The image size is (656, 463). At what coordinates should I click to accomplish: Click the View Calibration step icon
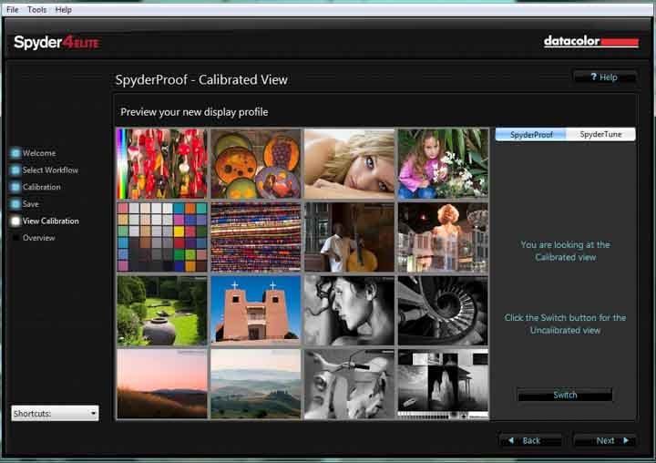[15, 221]
